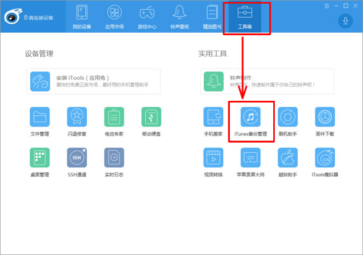
Task: Open the 苹果录屏大师 screen recorder
Action: tap(251, 158)
